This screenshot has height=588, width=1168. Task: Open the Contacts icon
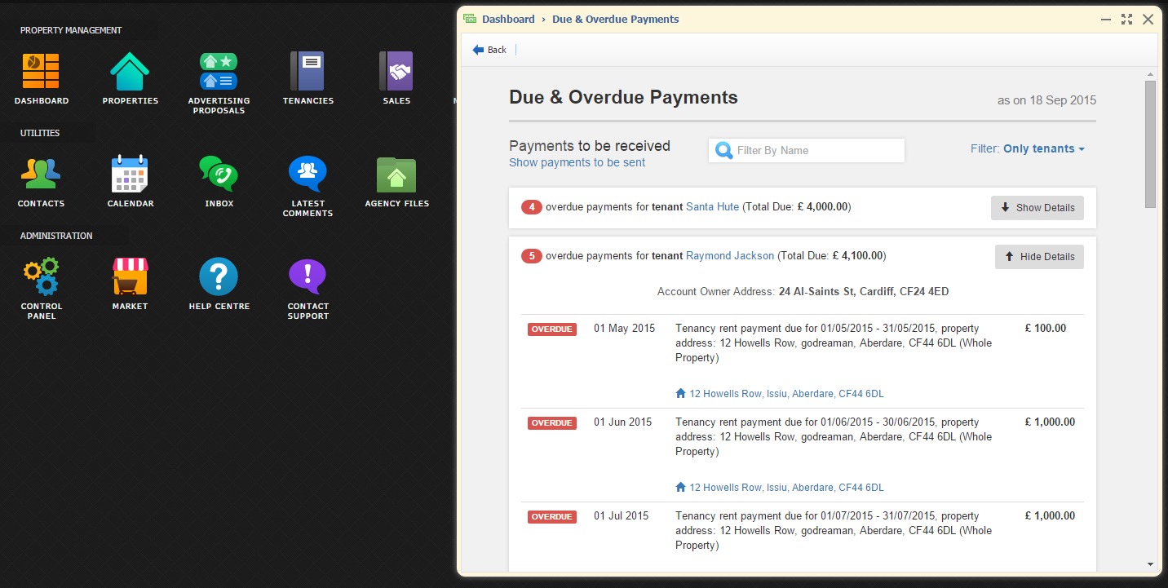41,174
